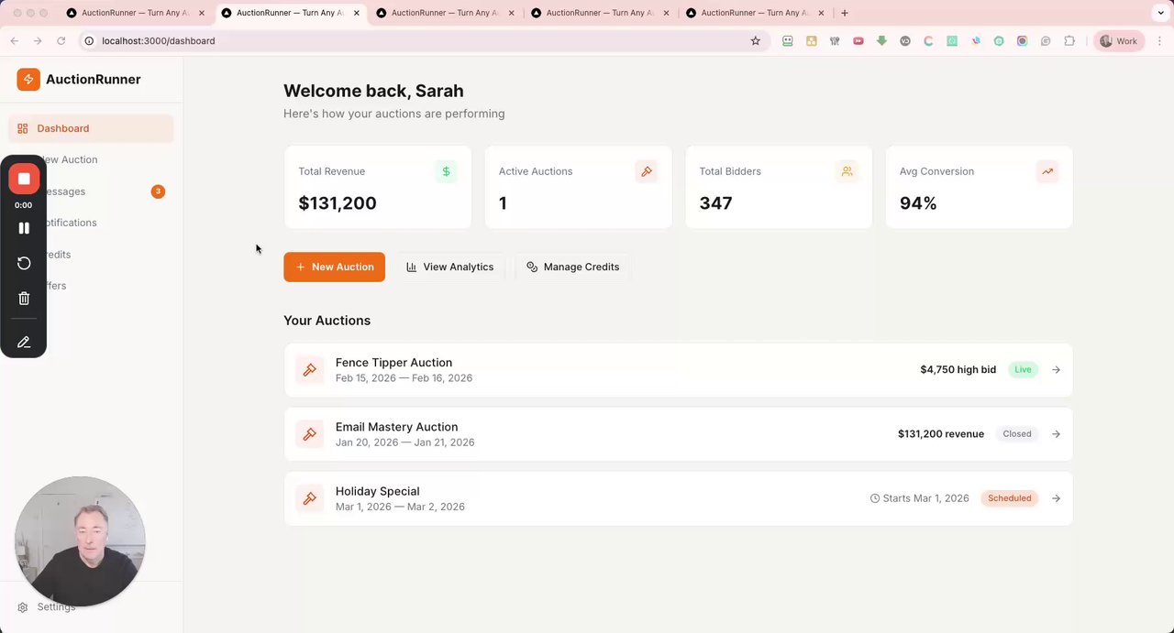Bookmark this page with the star icon
The width and height of the screenshot is (1174, 633).
click(756, 41)
